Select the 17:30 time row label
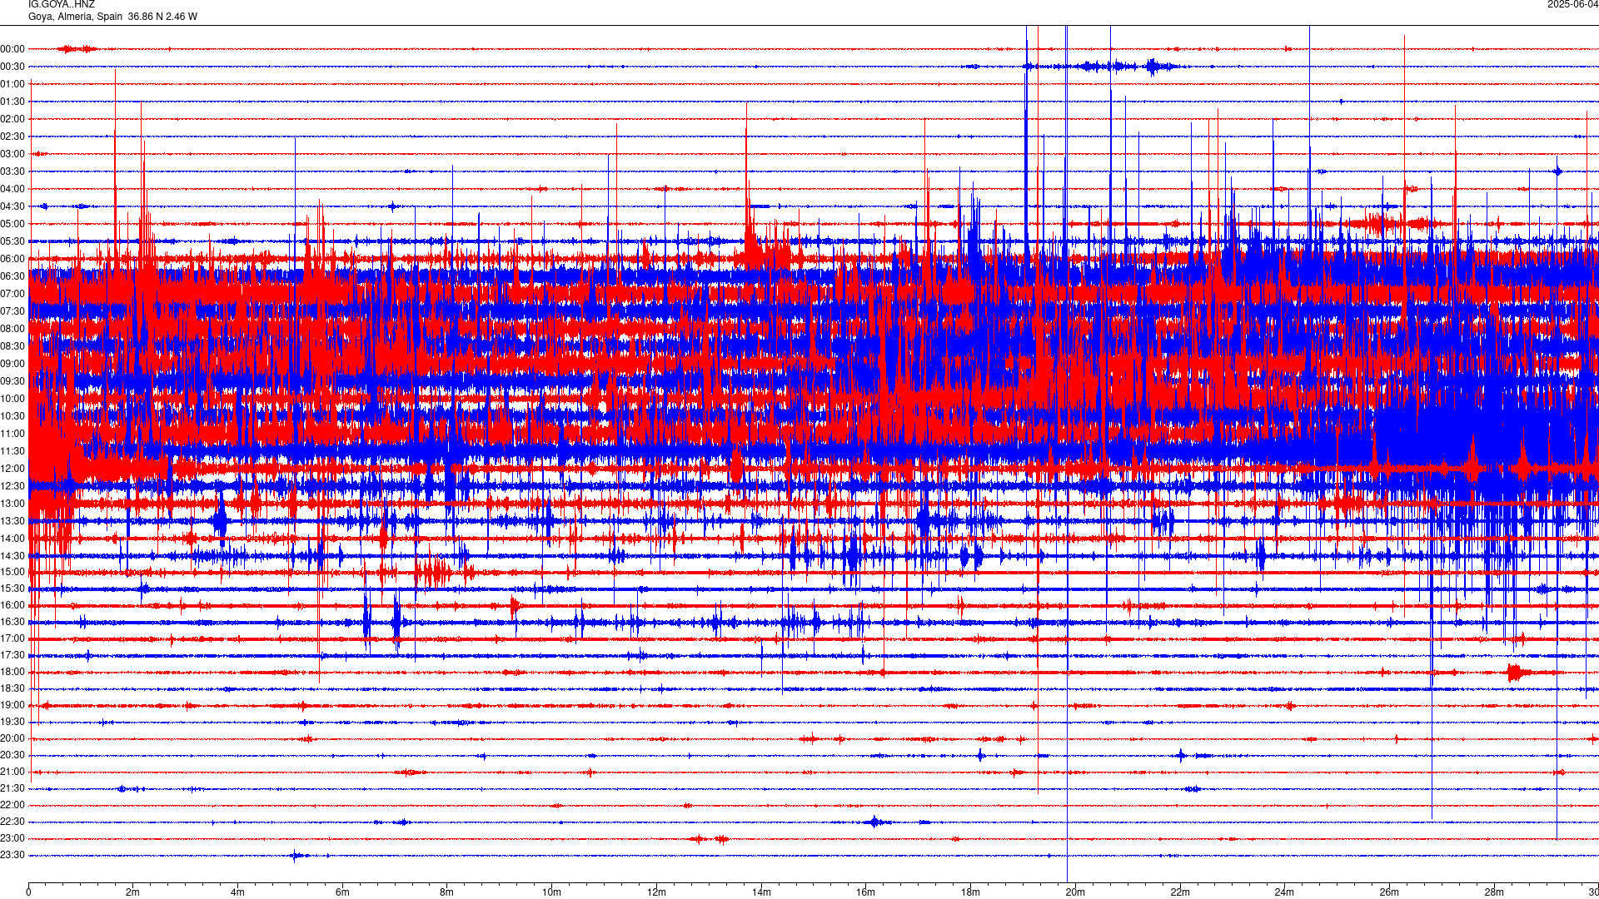 pyautogui.click(x=12, y=655)
